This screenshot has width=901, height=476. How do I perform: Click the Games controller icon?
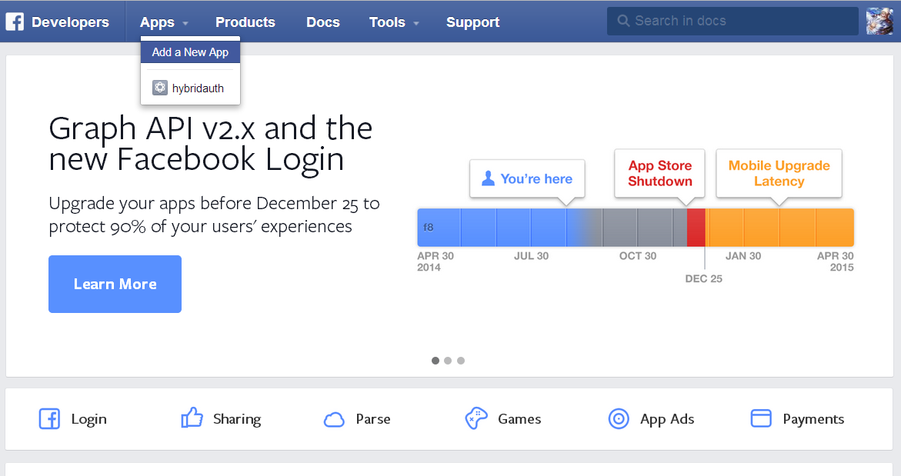tap(476, 418)
